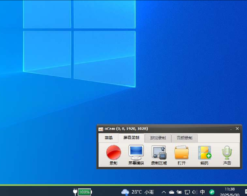Expand the system tray hidden icons chevron
The image size is (247, 196).
tap(164, 192)
